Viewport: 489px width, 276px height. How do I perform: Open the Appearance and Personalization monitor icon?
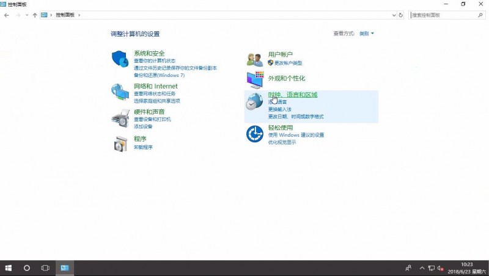(255, 80)
